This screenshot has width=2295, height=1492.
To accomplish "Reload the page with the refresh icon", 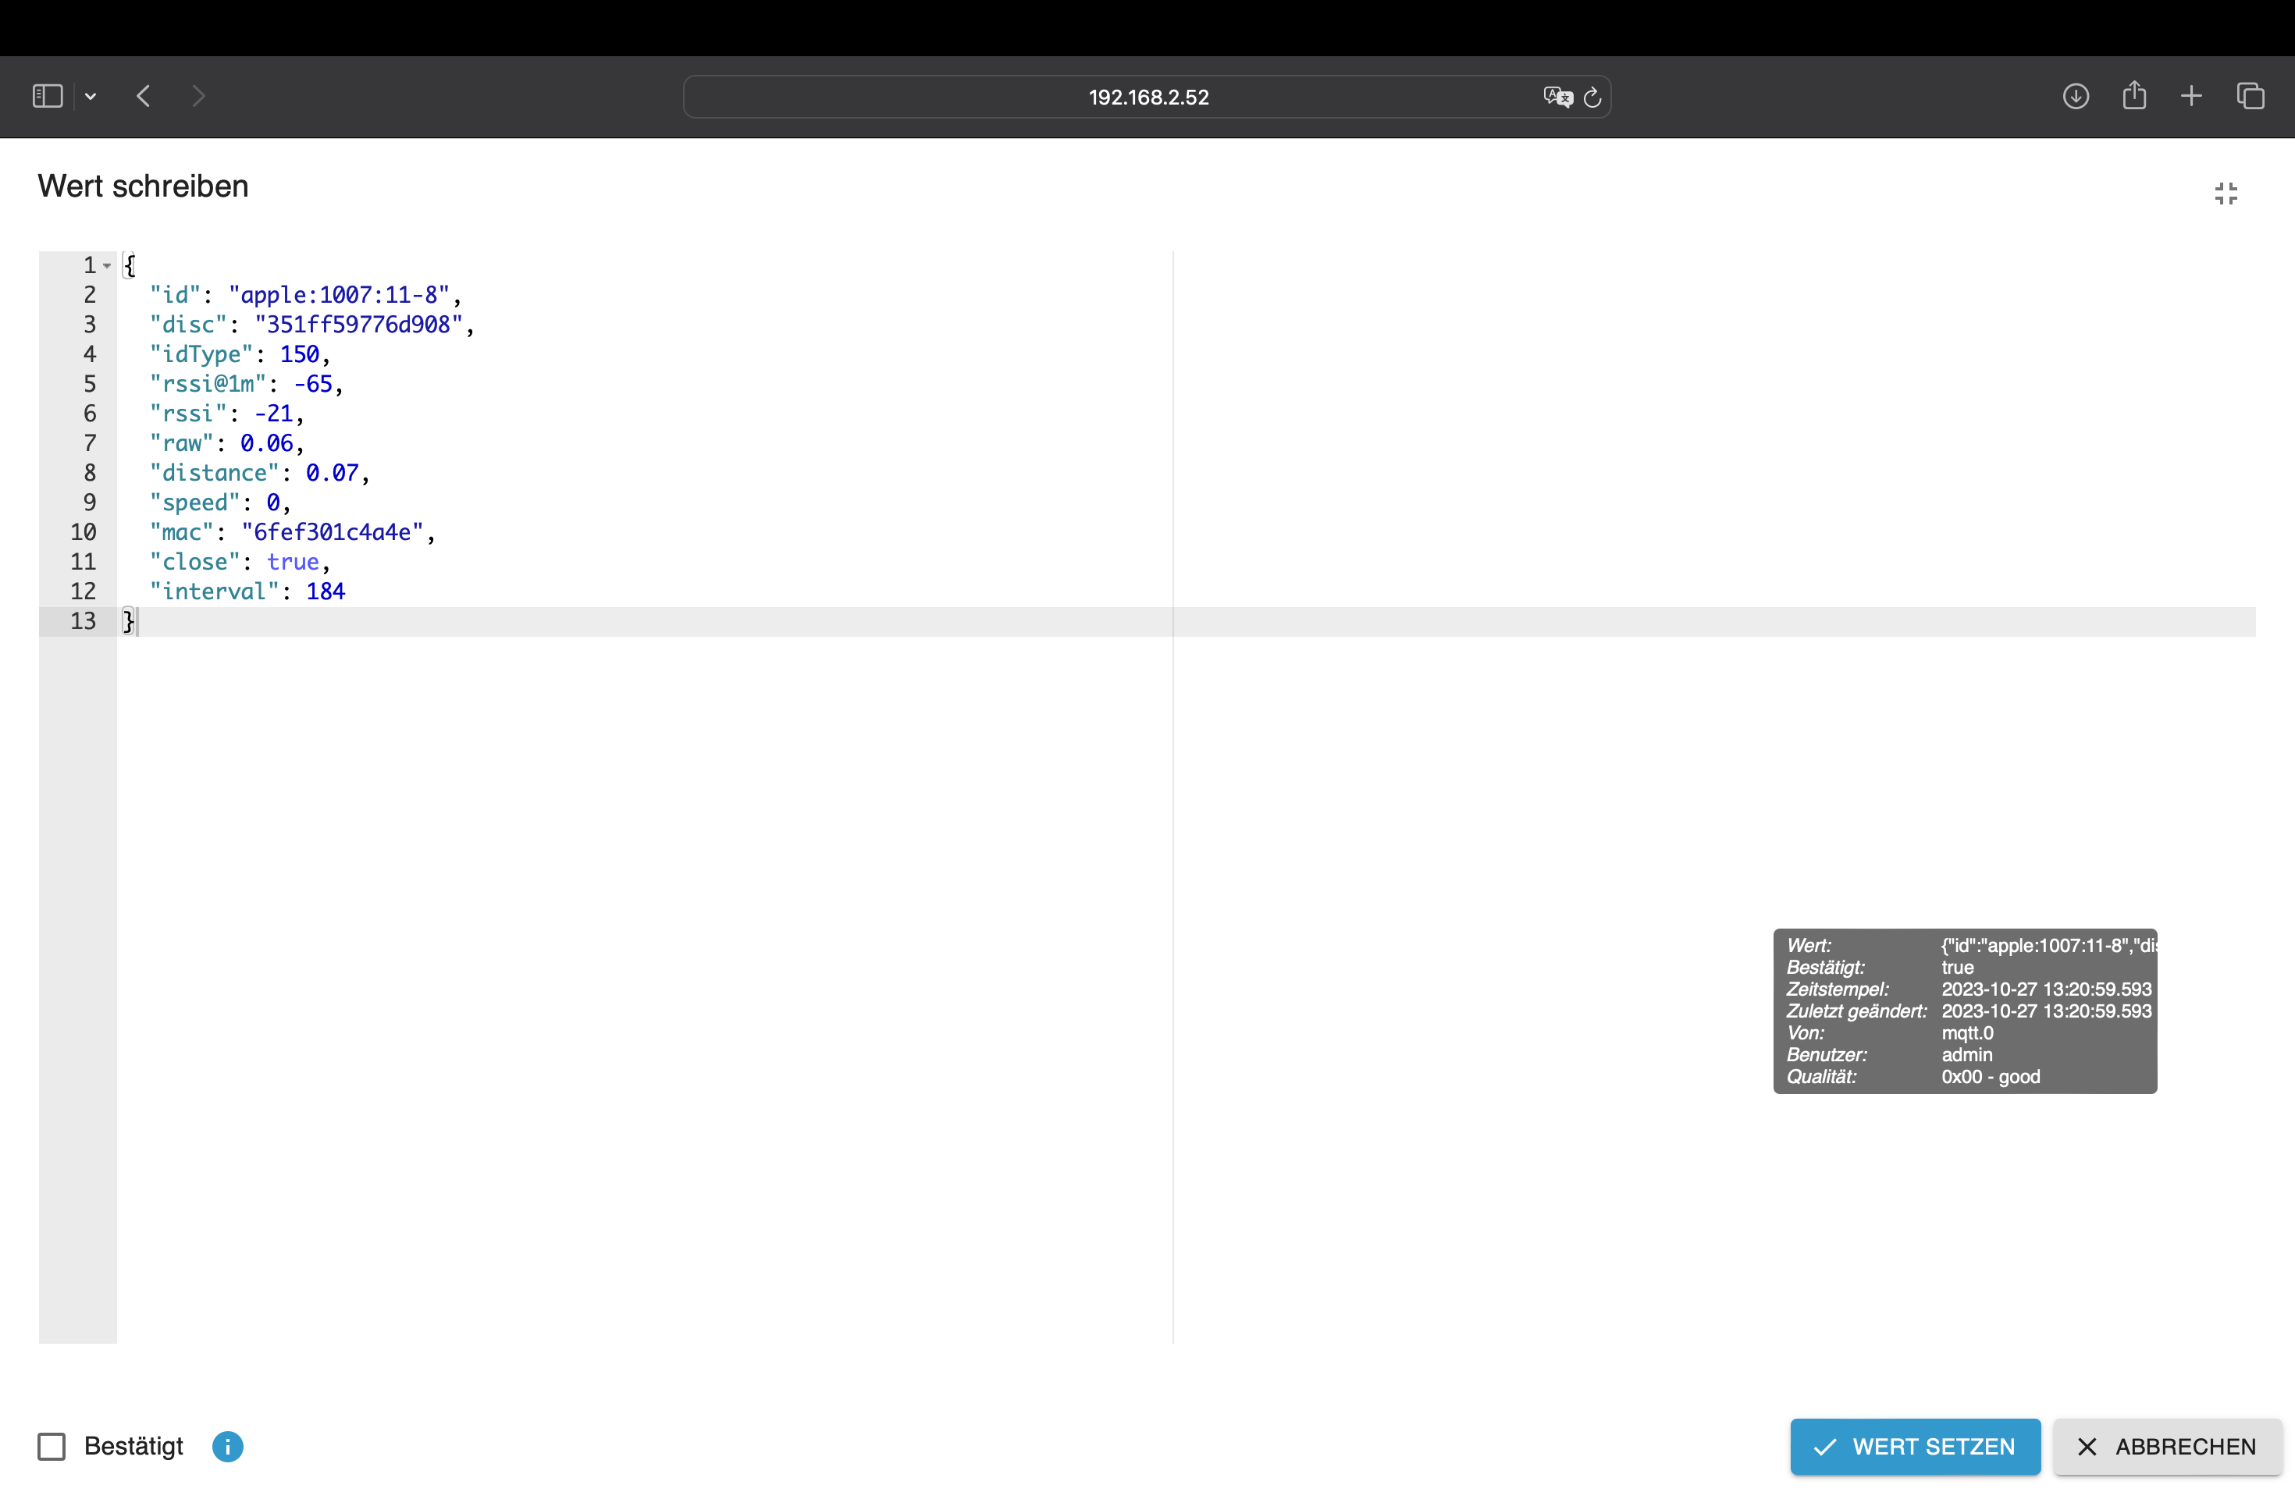I will (x=1593, y=97).
